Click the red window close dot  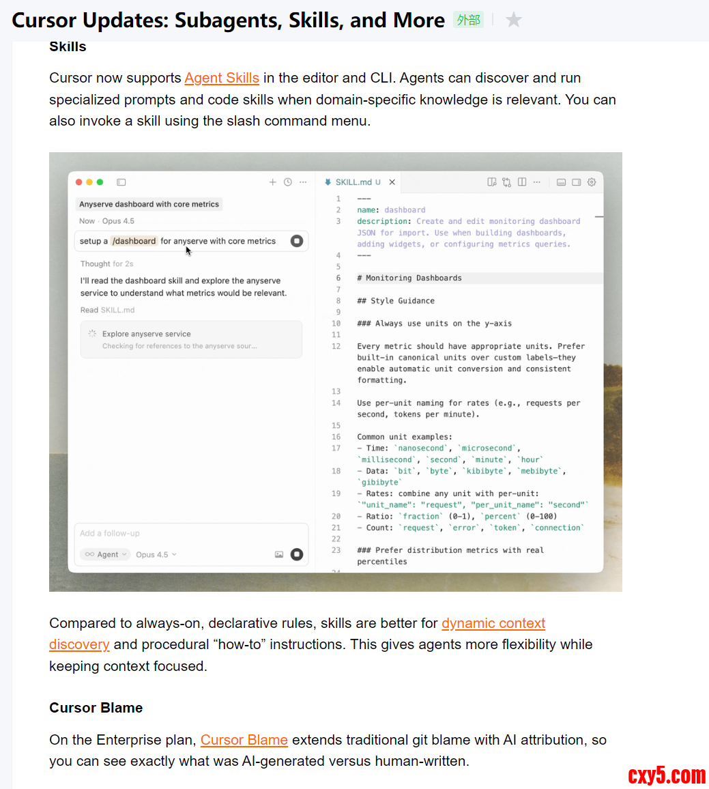click(x=79, y=182)
